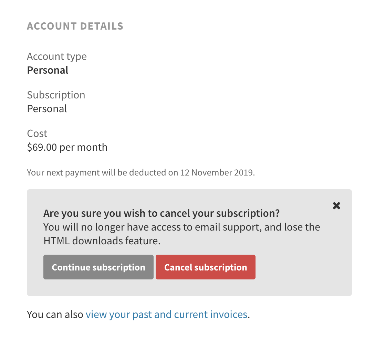Screen dimensions: 385x351
Task: Click the Continue subscription button
Action: [98, 267]
